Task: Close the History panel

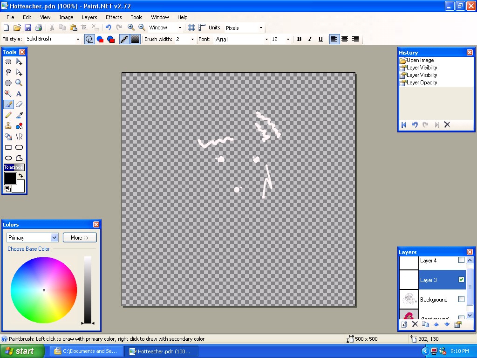Action: click(x=470, y=52)
